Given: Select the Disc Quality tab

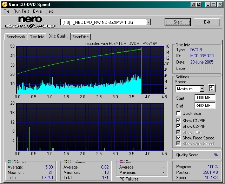Looking at the screenshot, I should tap(58, 36).
